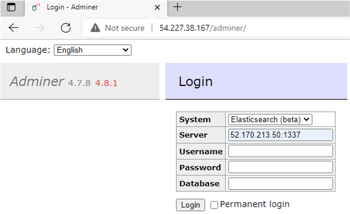Open the System database type dropdown
Screen dimensions: 350x214
270,120
